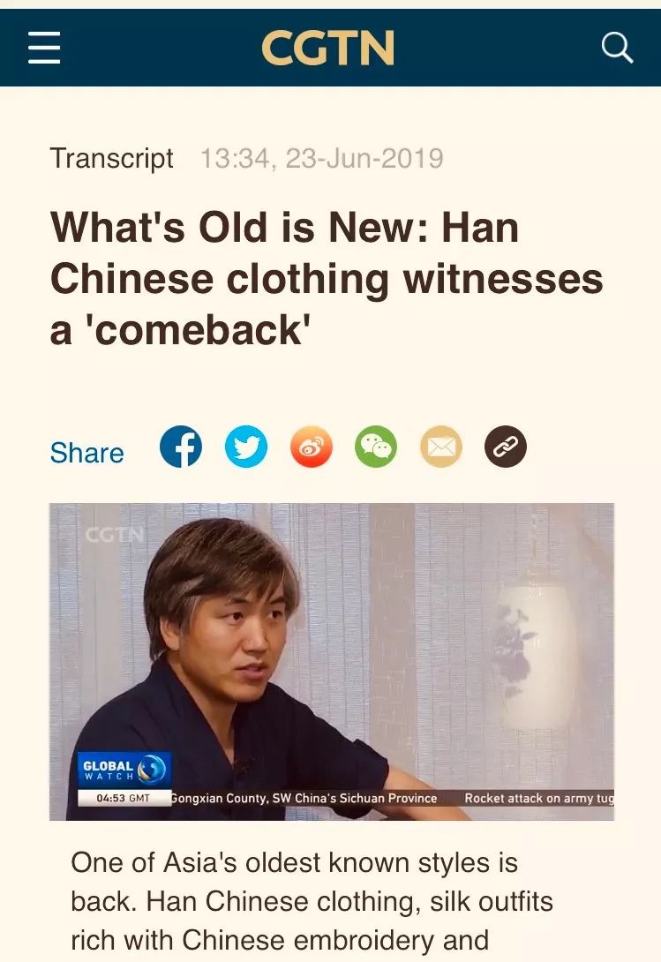Tap the search magnifier icon
661x962 pixels.
[617, 48]
